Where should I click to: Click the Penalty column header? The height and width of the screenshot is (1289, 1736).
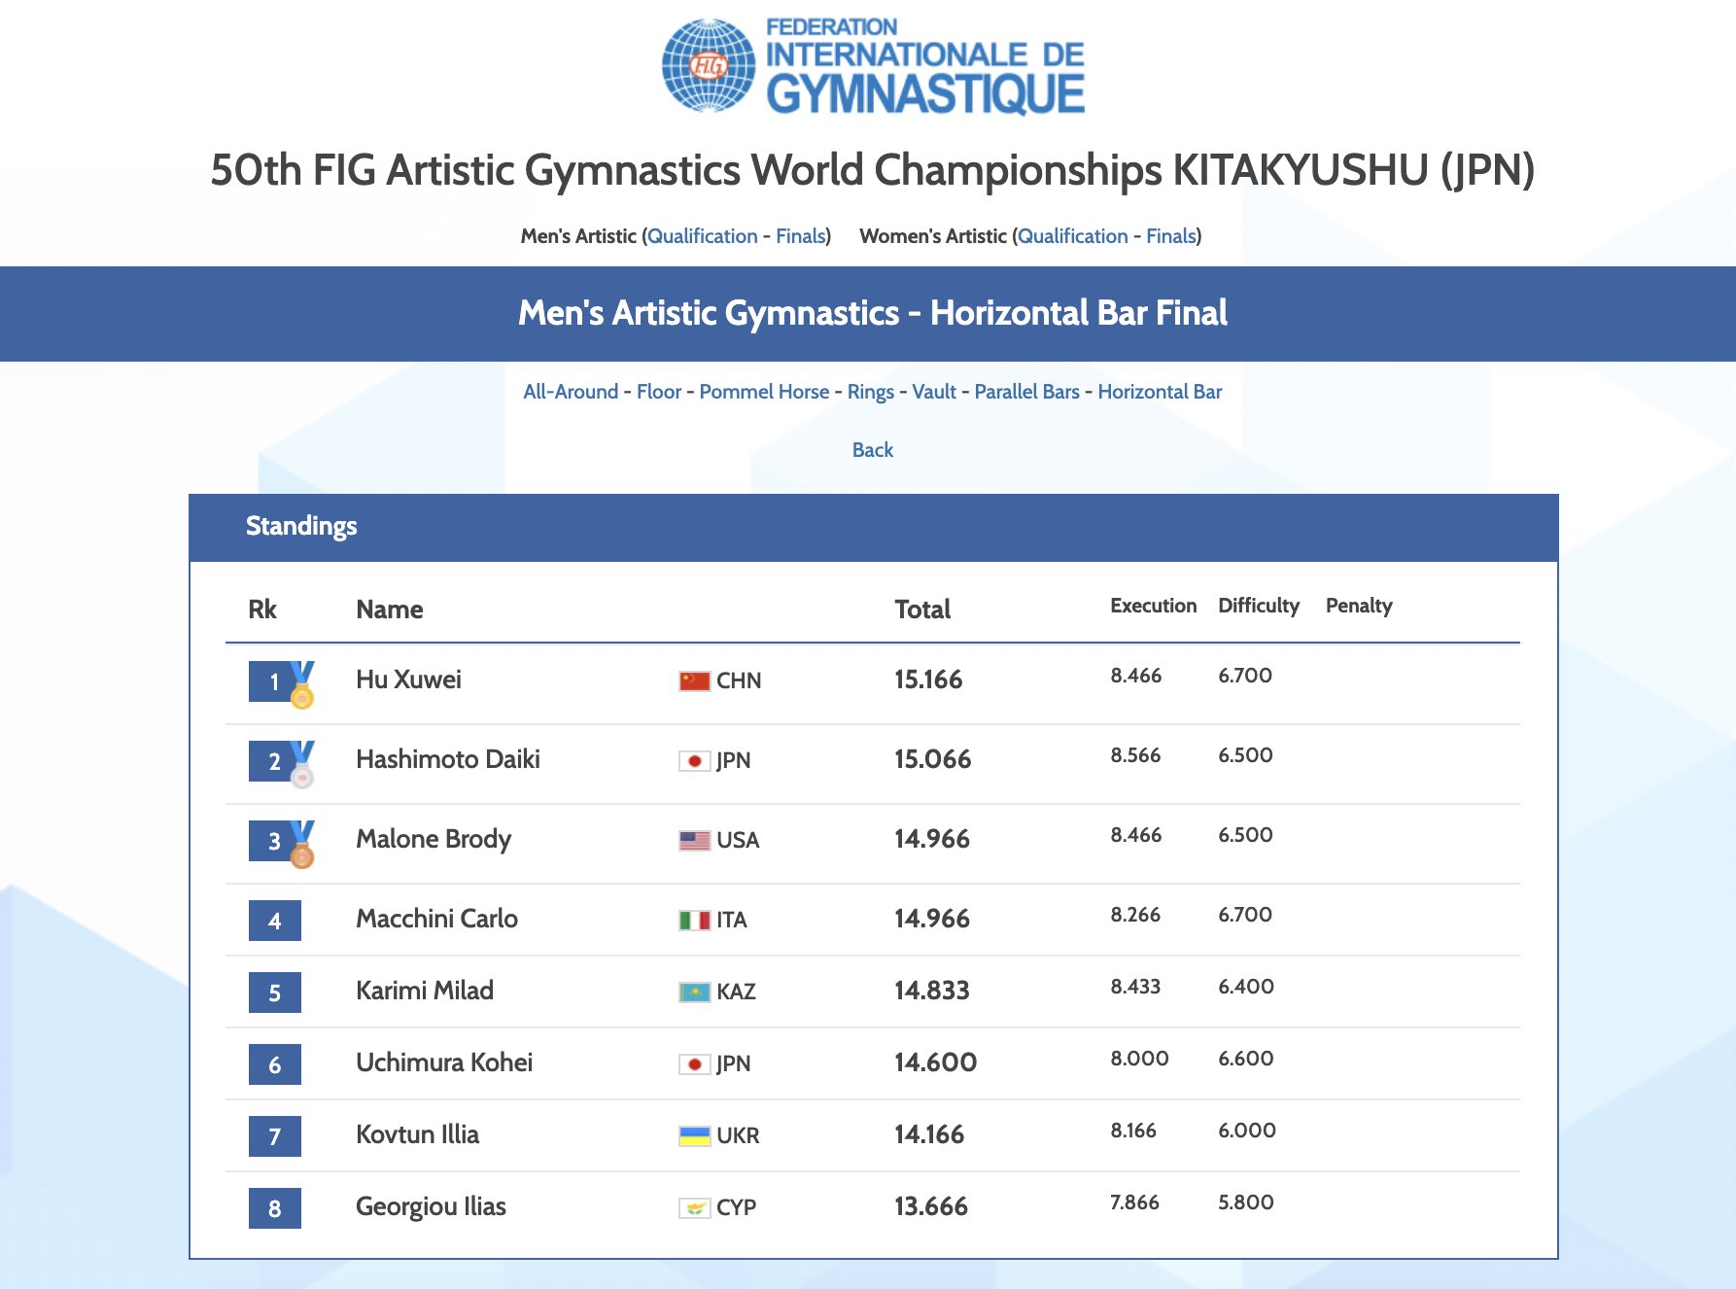1359,606
